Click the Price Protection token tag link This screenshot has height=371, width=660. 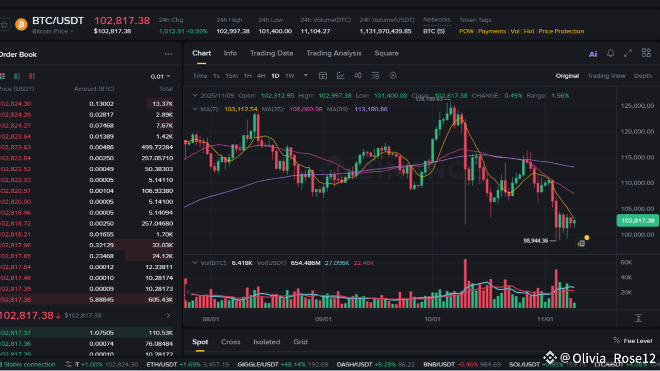coord(561,31)
